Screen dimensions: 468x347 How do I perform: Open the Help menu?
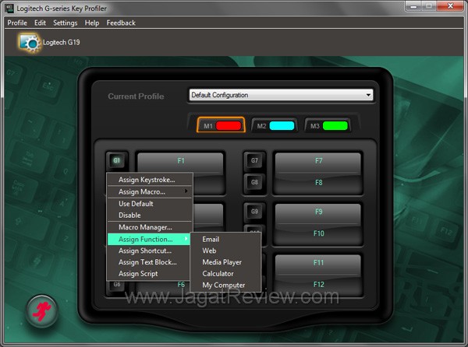coord(91,23)
